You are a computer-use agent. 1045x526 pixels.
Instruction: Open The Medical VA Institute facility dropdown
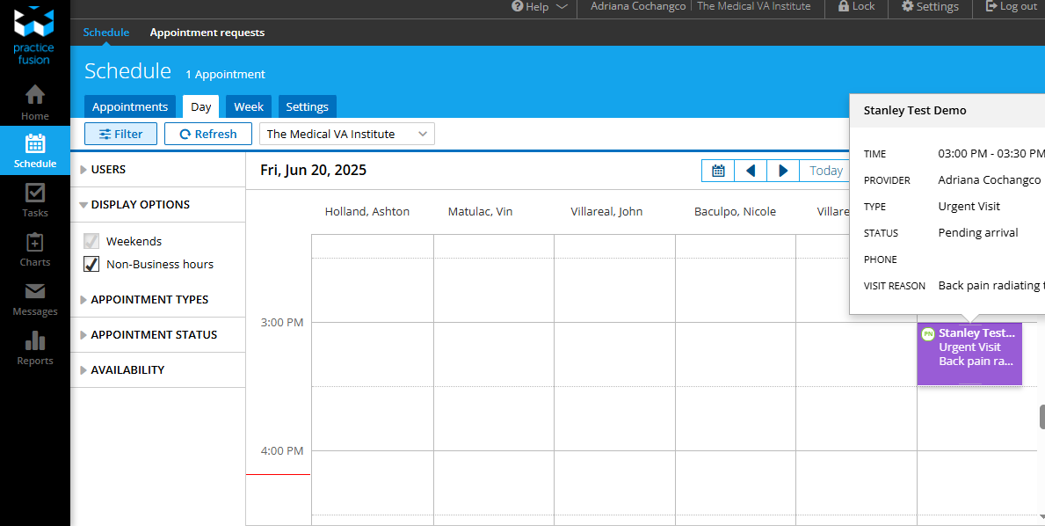point(346,134)
